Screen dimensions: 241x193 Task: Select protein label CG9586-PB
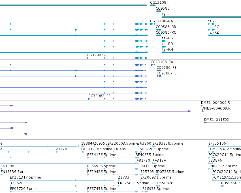point(167,68)
